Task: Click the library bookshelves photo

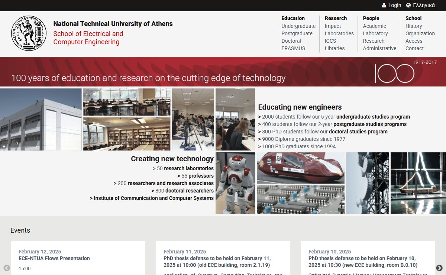Action: [127, 134]
